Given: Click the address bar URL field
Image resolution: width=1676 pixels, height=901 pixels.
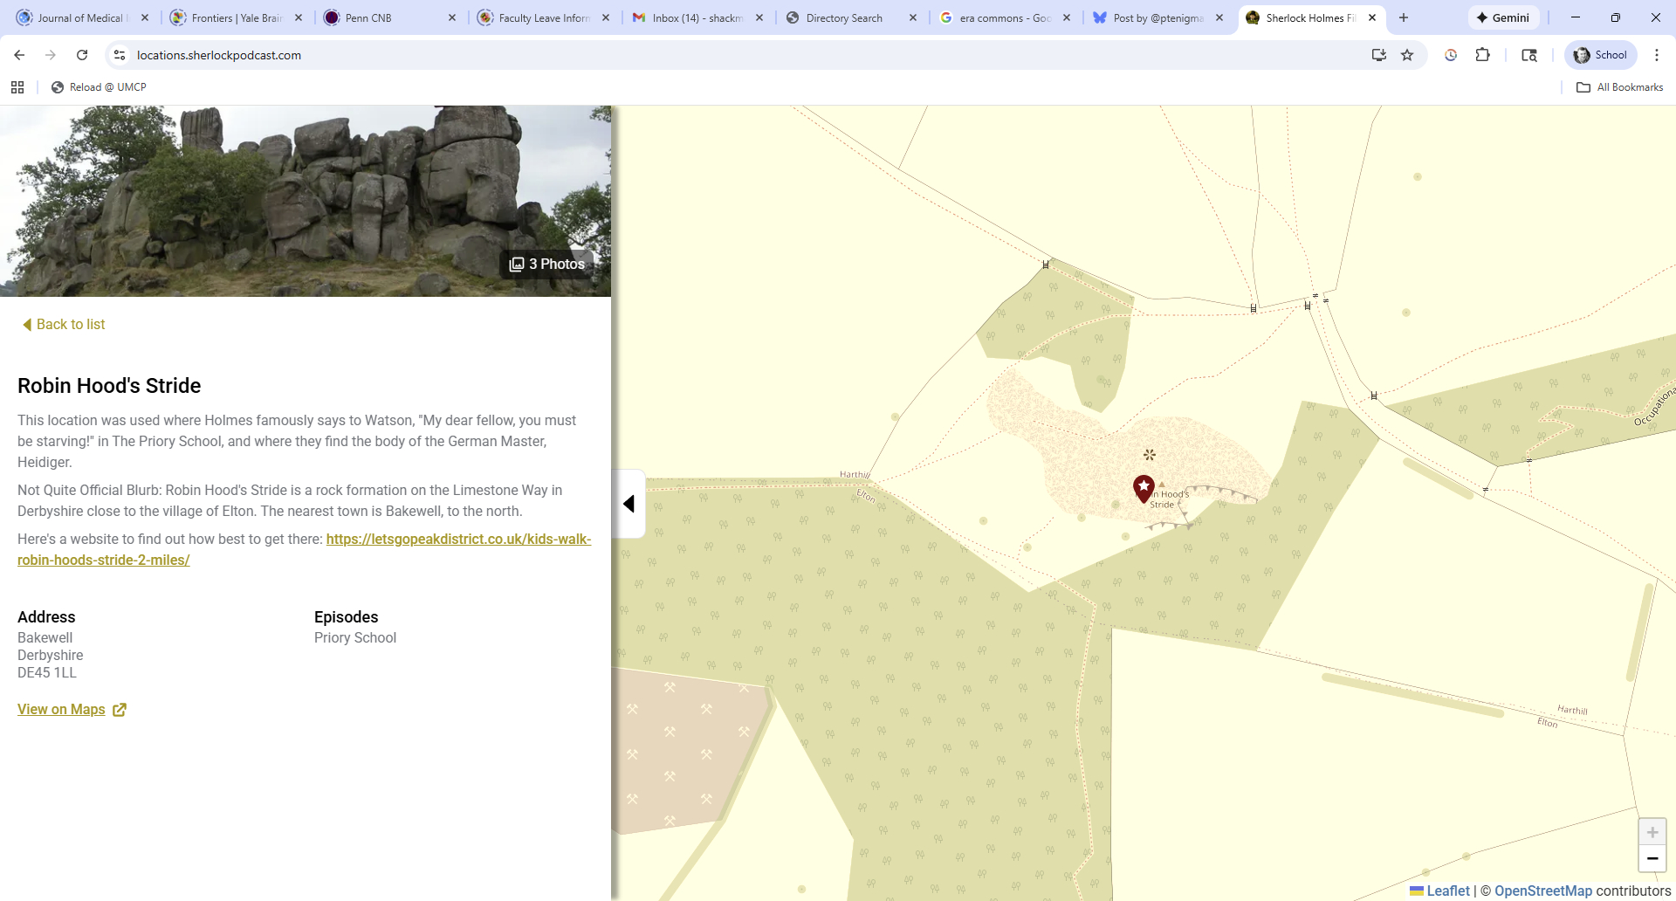Looking at the screenshot, I should [698, 55].
